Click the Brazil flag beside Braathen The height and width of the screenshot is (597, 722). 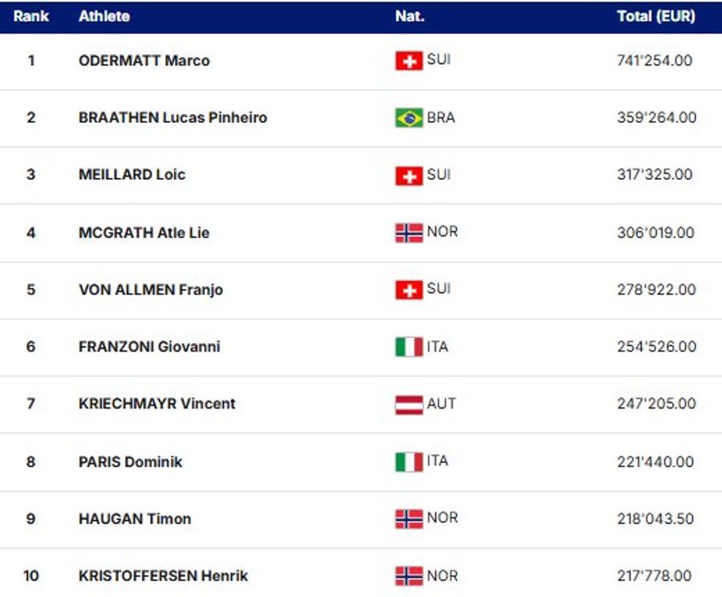408,118
